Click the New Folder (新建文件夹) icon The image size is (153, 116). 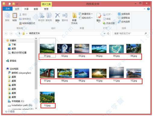tap(74, 16)
